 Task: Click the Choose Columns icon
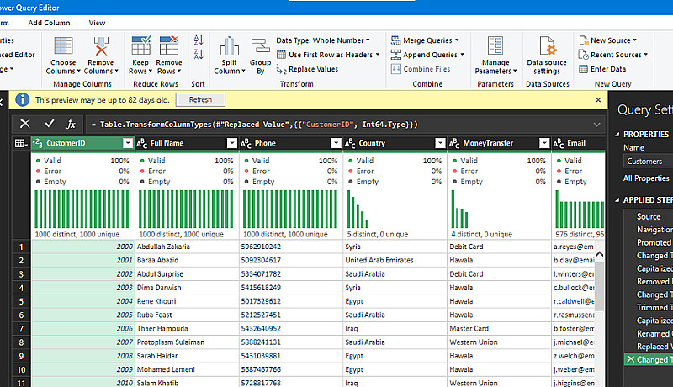[63, 47]
